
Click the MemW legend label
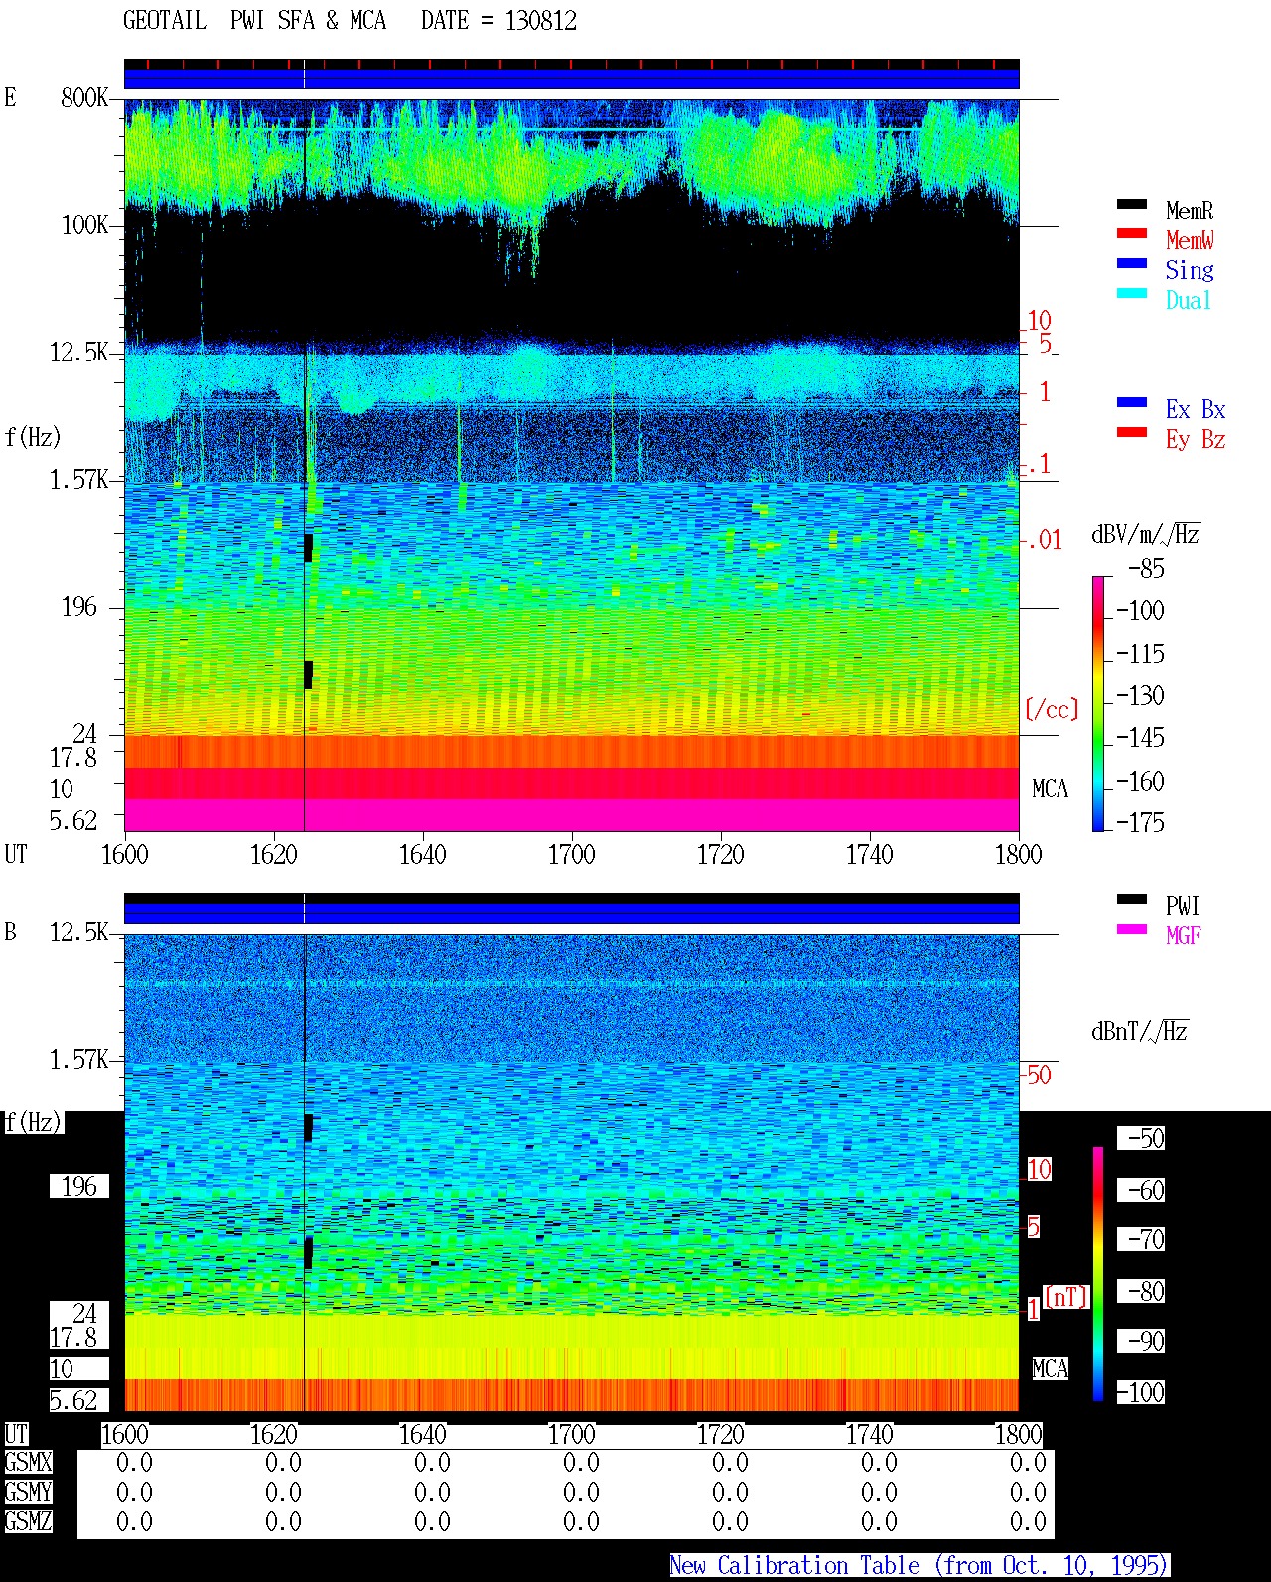(1190, 240)
